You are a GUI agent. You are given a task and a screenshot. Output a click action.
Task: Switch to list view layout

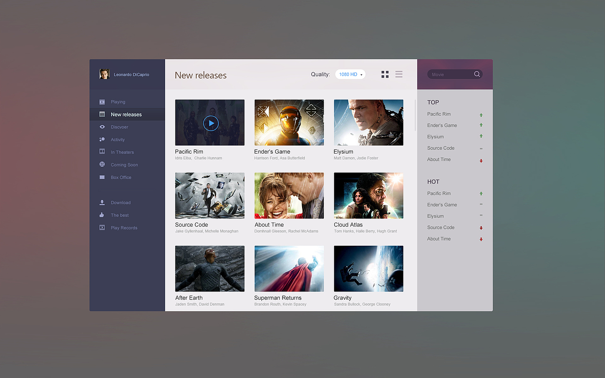click(x=399, y=74)
